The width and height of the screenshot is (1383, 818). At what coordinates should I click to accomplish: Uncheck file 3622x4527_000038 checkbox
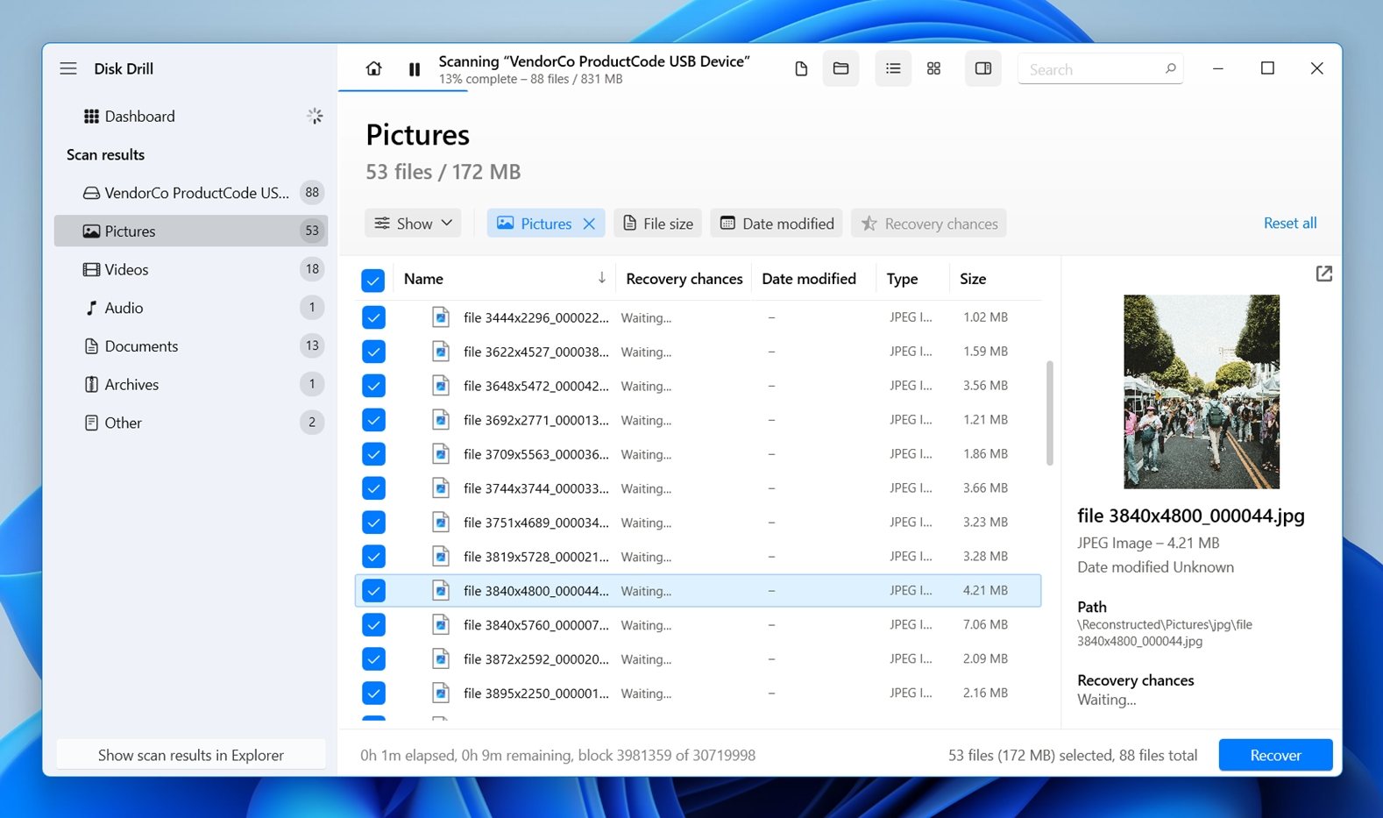pyautogui.click(x=373, y=352)
